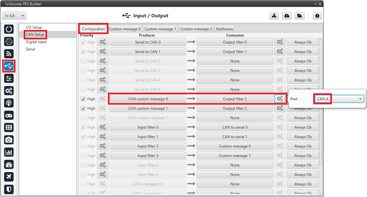Uncheck High priority for CAN custom message 0
Screen dimensions: 367x197
pyautogui.click(x=83, y=99)
